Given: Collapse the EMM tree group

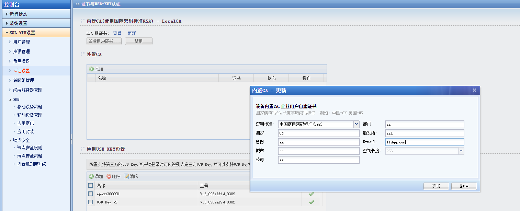Looking at the screenshot, I should point(10,99).
